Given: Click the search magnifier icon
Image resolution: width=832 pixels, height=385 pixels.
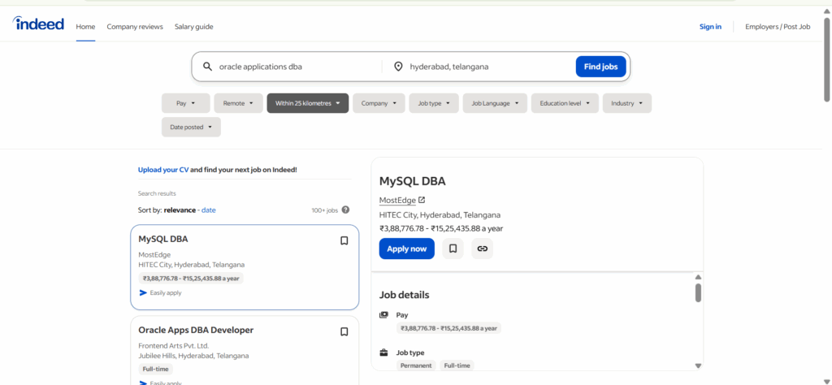Looking at the screenshot, I should pos(207,67).
